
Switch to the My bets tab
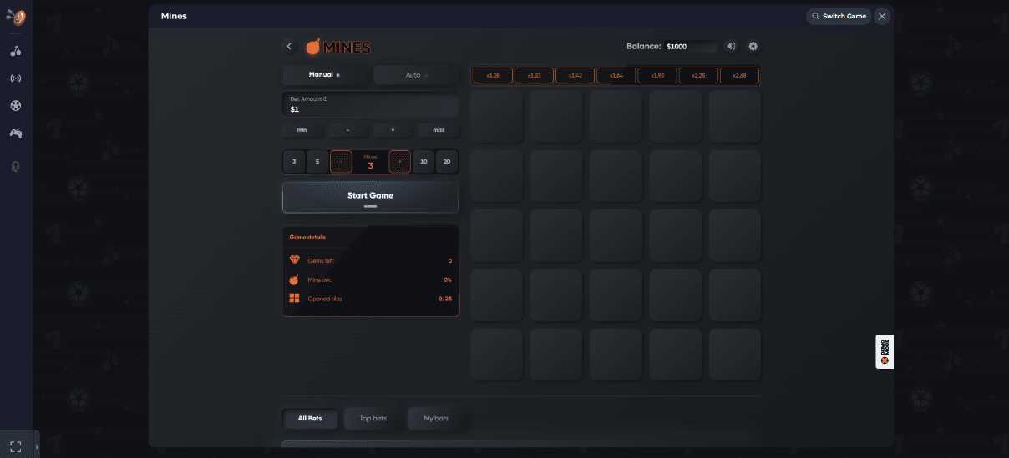(x=435, y=418)
